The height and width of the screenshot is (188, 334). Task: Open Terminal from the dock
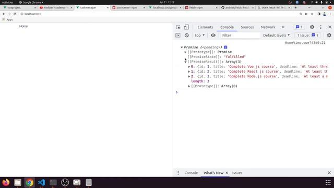[53, 182]
